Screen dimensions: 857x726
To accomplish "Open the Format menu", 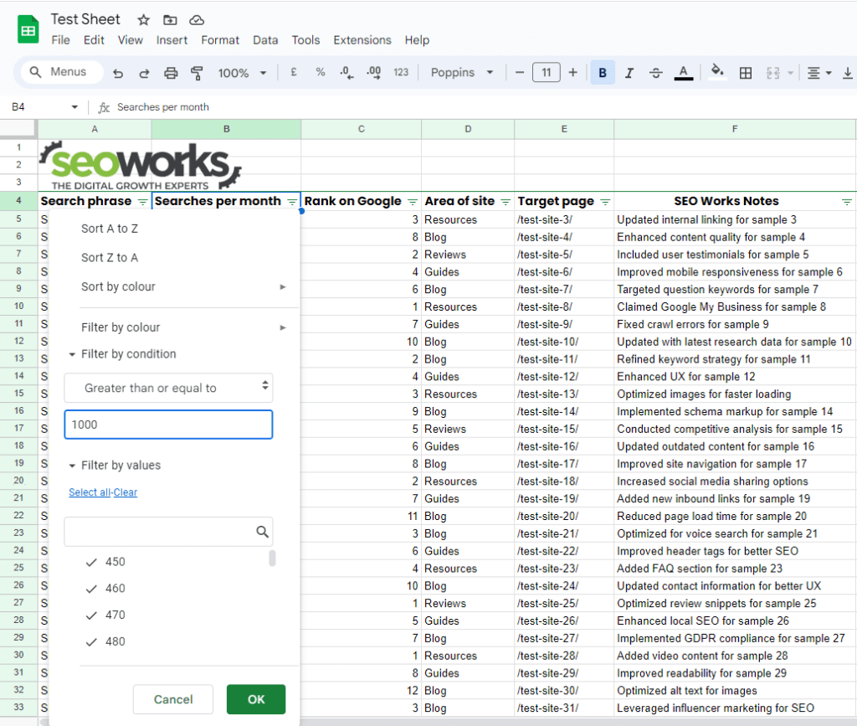I will coord(220,40).
